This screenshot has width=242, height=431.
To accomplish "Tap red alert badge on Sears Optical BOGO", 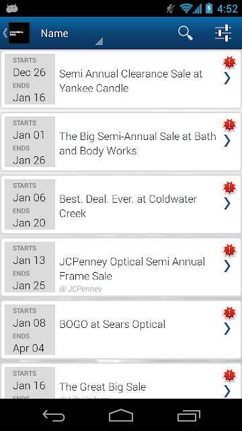I will coord(229,313).
